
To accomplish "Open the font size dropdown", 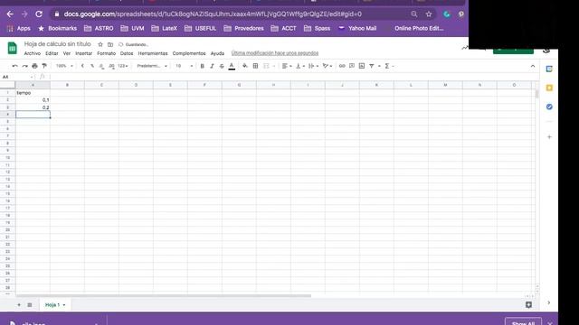I will (x=184, y=66).
